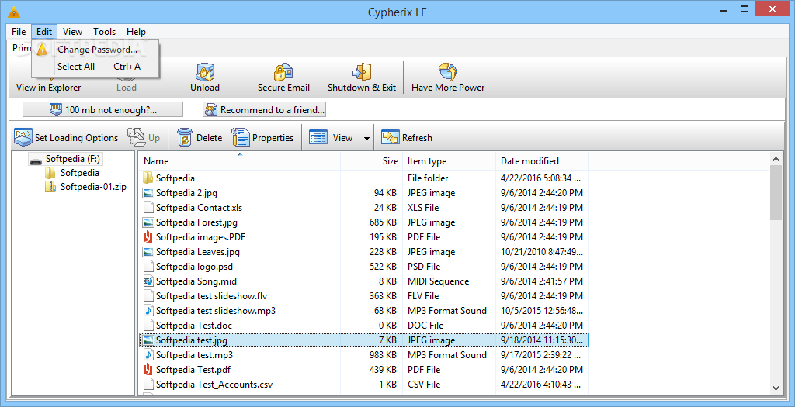795x407 pixels.
Task: Click Softpedia Test.pdf file icon
Action: point(148,370)
